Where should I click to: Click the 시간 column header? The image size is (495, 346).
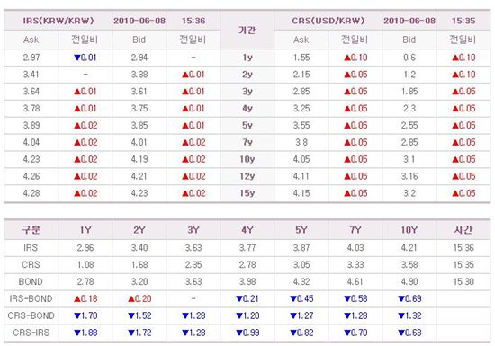tap(463, 230)
